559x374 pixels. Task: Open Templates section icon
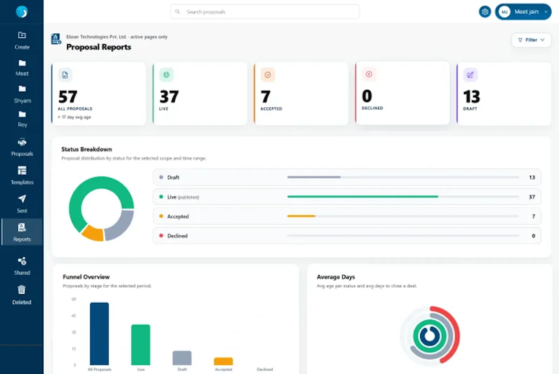click(22, 171)
